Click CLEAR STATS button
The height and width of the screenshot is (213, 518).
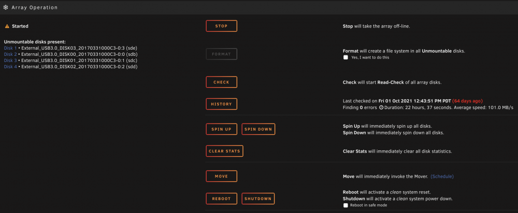coord(225,151)
